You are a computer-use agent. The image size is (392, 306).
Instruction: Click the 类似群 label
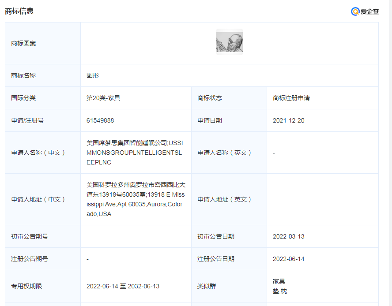(207, 286)
